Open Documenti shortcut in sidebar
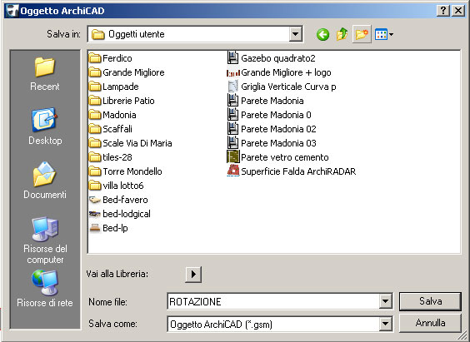Screen dimensions: 470x342 45,181
